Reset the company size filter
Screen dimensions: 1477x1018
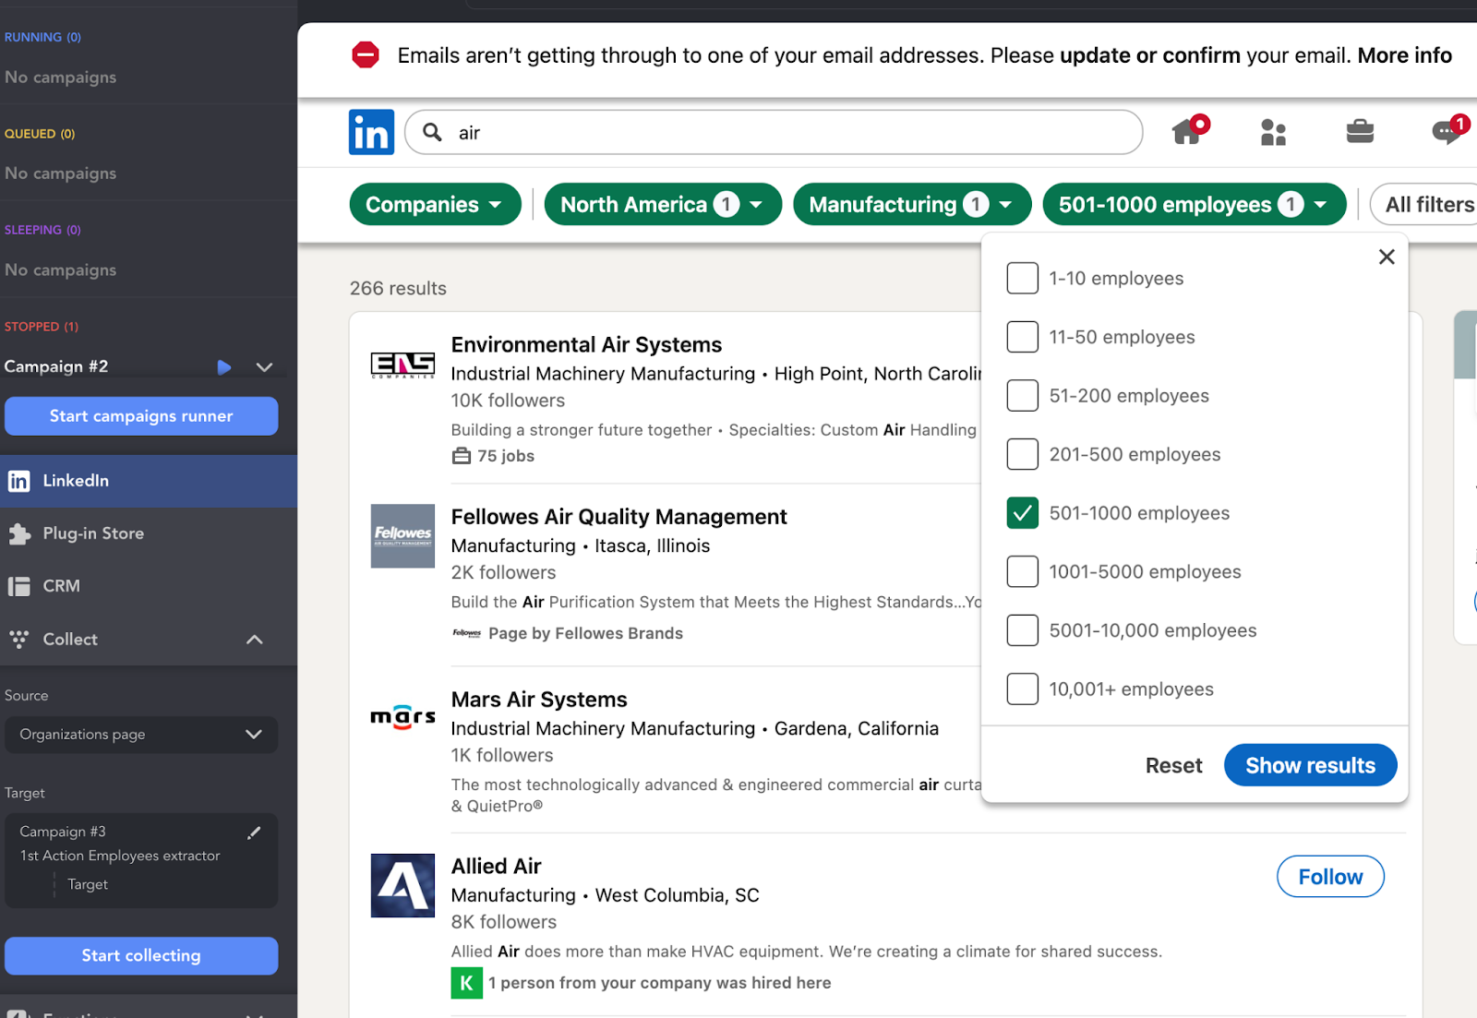(1173, 765)
